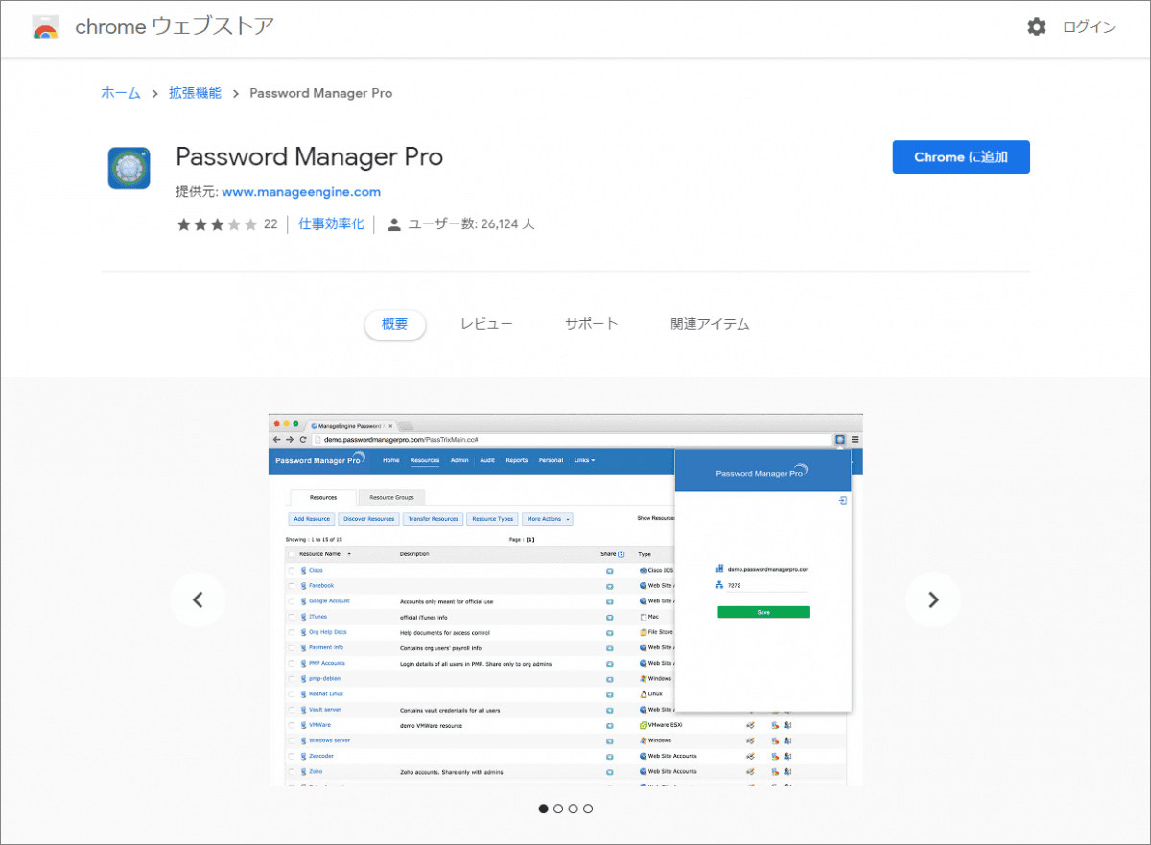Image resolution: width=1151 pixels, height=845 pixels.
Task: Select the 概要 tab
Action: tap(395, 324)
